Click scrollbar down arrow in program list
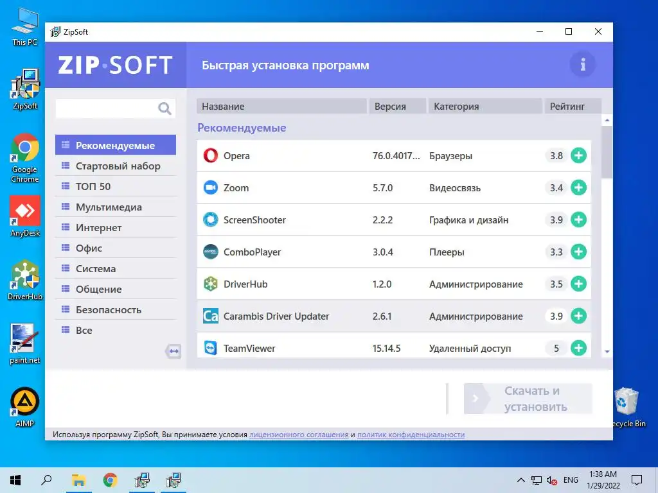The image size is (658, 493). pyautogui.click(x=607, y=352)
